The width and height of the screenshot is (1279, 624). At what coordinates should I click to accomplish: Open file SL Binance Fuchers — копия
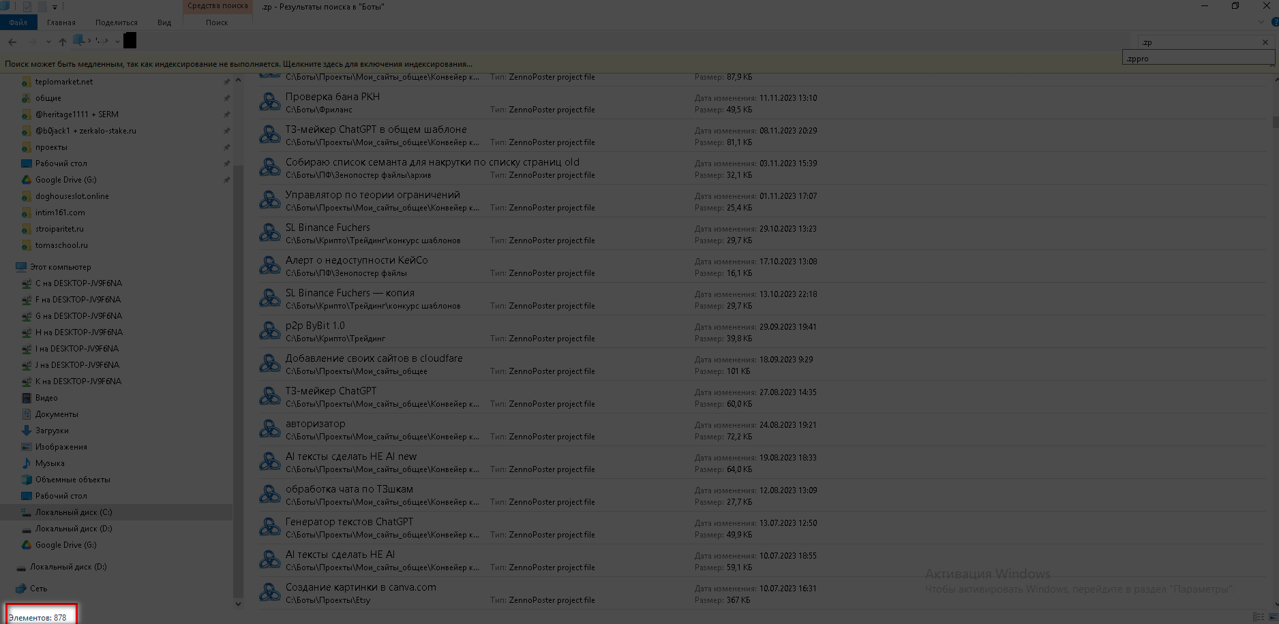(350, 293)
